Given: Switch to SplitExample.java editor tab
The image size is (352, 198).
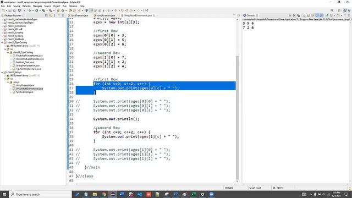Looking at the screenshot, I should (x=79, y=15).
